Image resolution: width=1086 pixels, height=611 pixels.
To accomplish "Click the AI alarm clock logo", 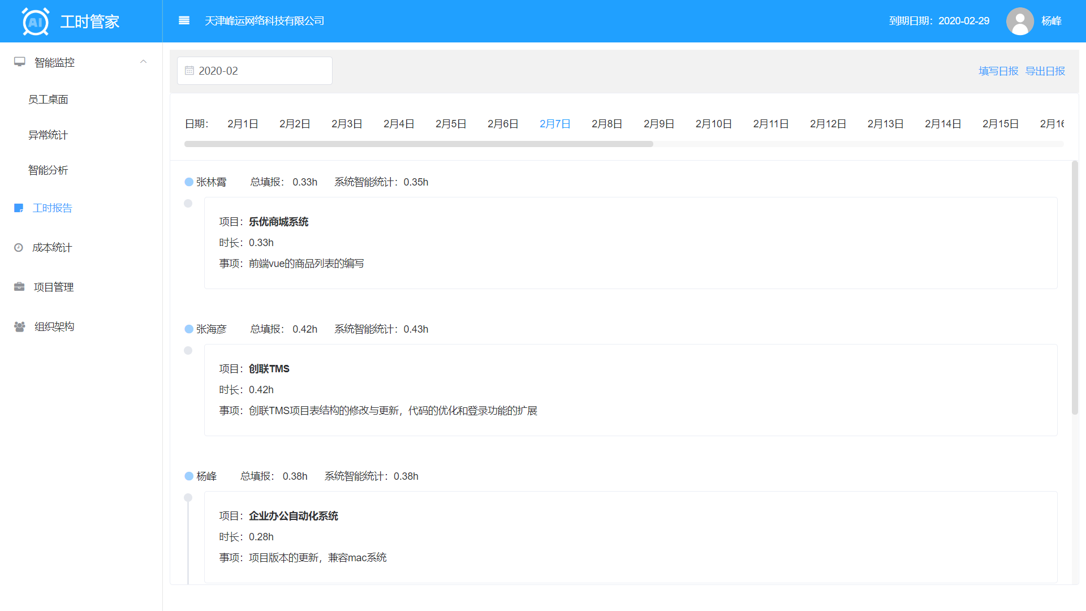I will pos(35,21).
